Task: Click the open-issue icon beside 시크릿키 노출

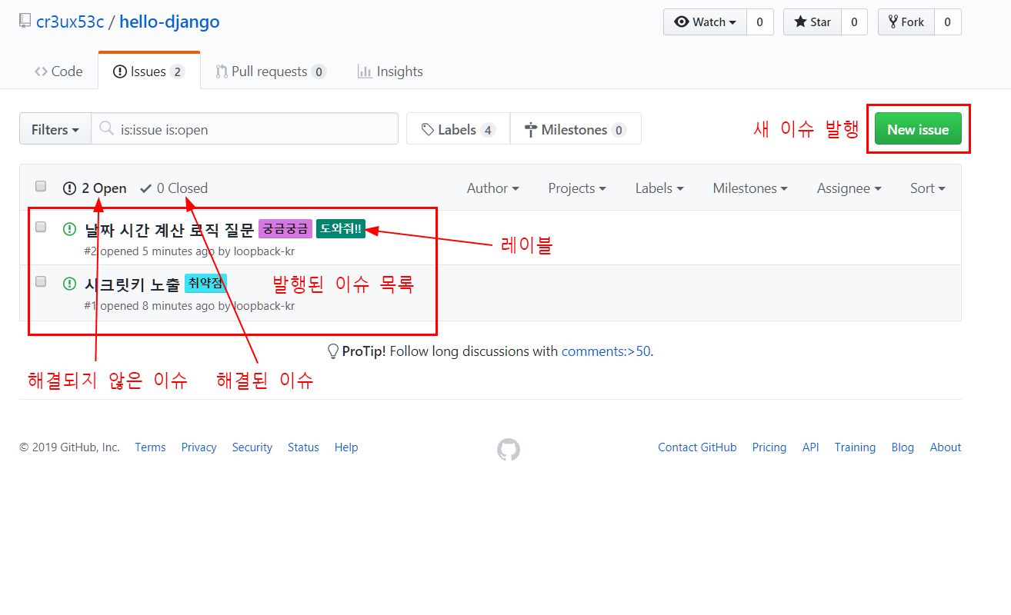Action: [x=69, y=284]
